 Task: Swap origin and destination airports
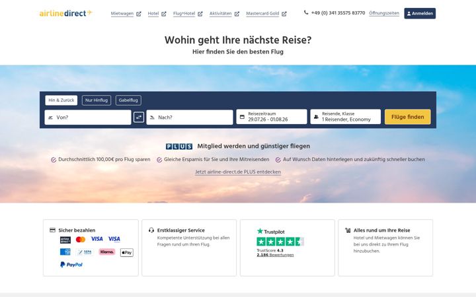[139, 117]
